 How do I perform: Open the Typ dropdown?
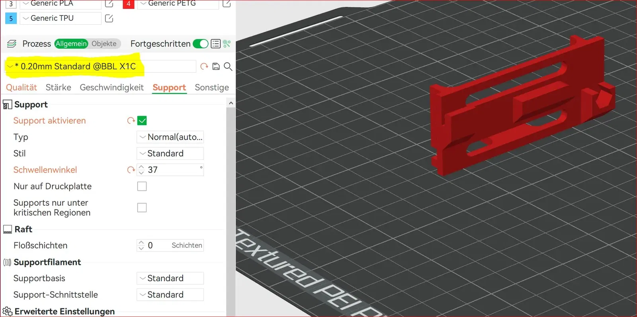pos(170,137)
